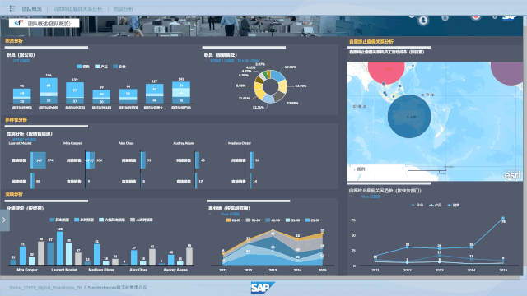This screenshot has width=527, height=296.
Task: Click the user profile circle icon
Action: pyautogui.click(x=423, y=21)
